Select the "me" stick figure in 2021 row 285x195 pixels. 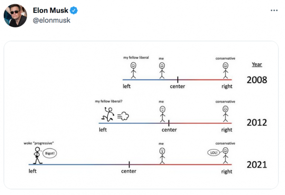pyautogui.click(x=162, y=156)
